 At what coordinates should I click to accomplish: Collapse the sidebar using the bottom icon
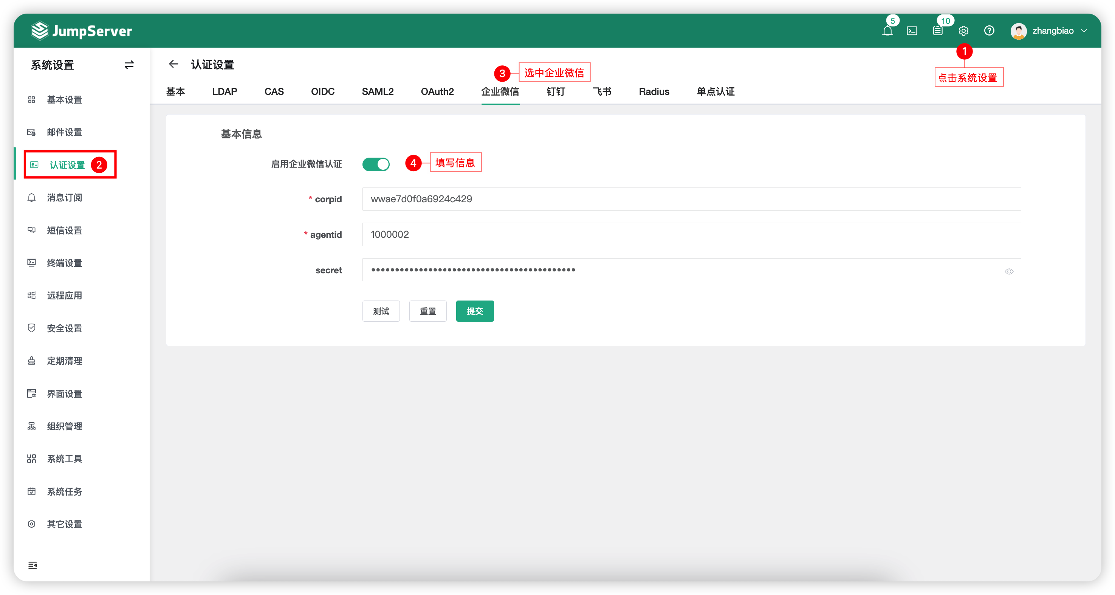tap(33, 565)
